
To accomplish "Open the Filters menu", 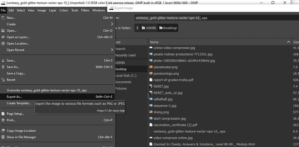I will (85, 10).
